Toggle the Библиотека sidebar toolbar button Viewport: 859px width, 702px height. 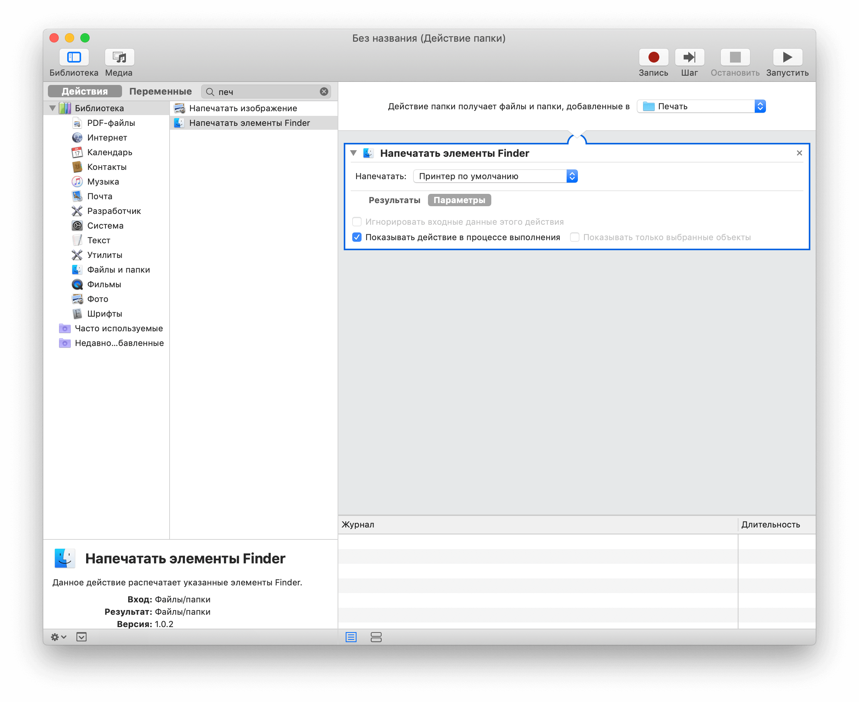click(74, 57)
